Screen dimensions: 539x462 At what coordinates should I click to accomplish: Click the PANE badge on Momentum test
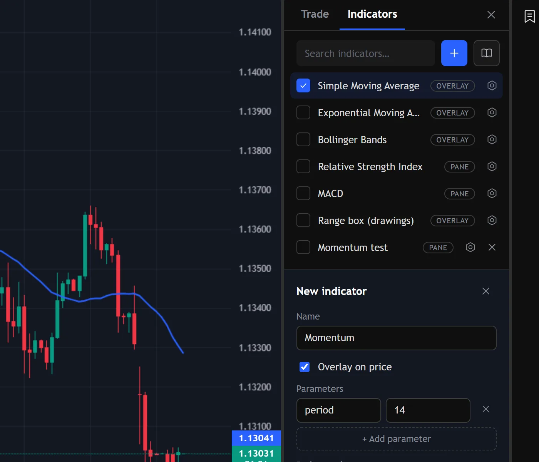tap(438, 248)
